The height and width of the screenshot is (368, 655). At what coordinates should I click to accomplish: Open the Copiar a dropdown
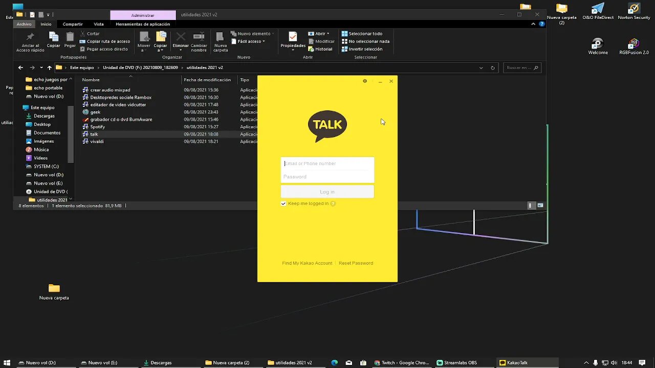pyautogui.click(x=161, y=42)
